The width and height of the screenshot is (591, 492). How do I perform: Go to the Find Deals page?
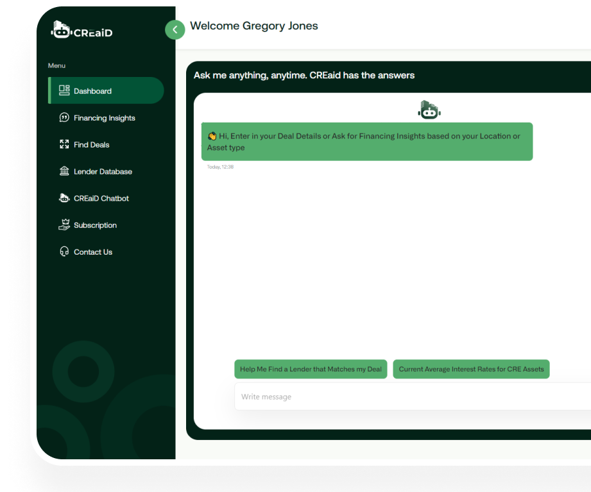pyautogui.click(x=92, y=145)
